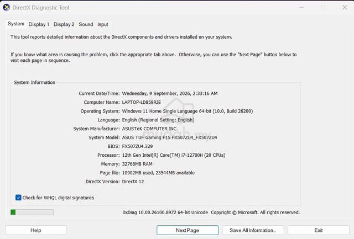354x239 pixels.
Task: Click the BIOS label
Action: click(113, 146)
